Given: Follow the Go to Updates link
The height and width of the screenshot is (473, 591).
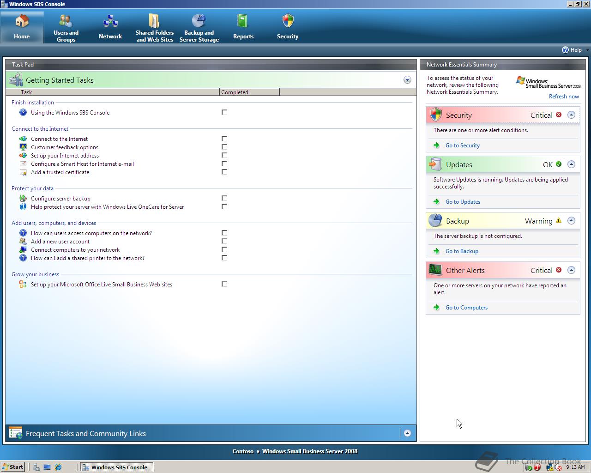Looking at the screenshot, I should (463, 202).
